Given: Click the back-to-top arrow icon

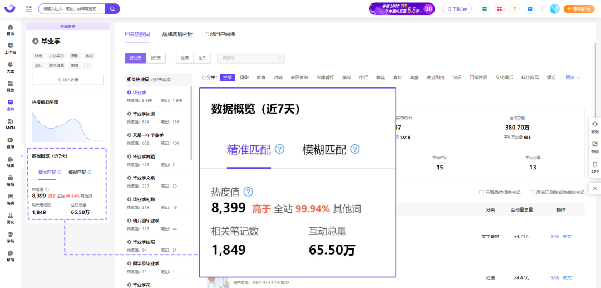Looking at the screenshot, I should [595, 188].
